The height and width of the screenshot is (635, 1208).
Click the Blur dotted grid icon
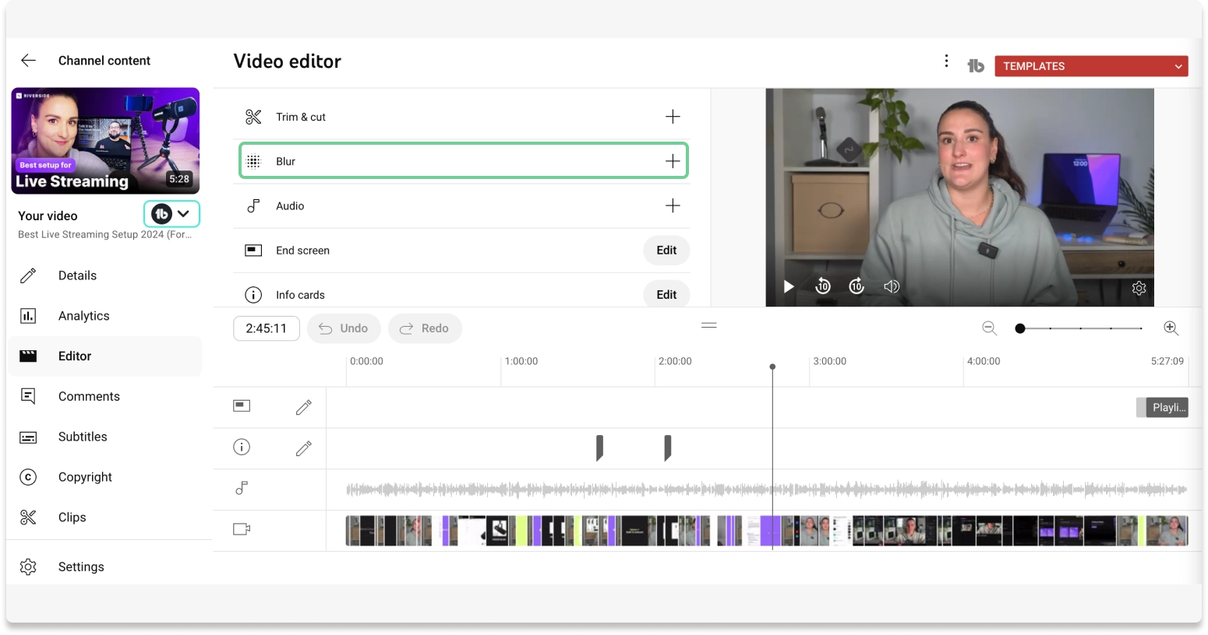click(x=253, y=161)
